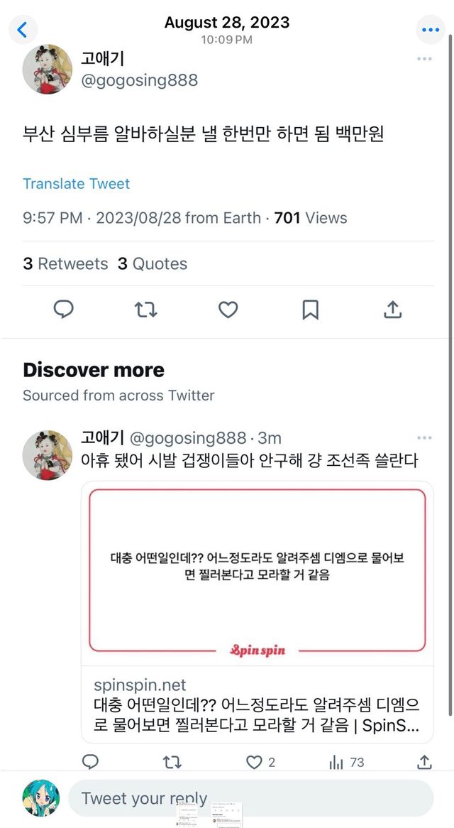The width and height of the screenshot is (454, 828).
Task: Open the spinspin.net link card
Action: [x=257, y=611]
